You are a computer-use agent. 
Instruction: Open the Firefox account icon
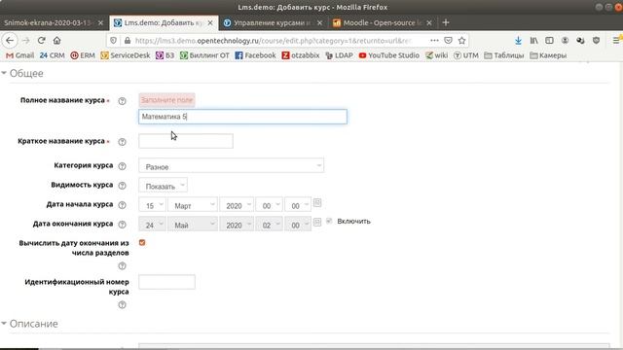click(565, 41)
